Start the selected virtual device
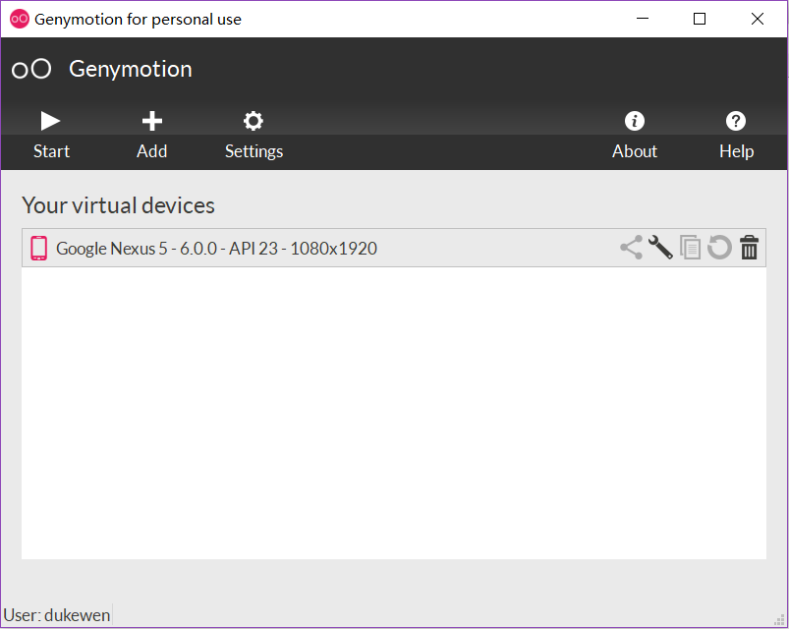The width and height of the screenshot is (789, 629). pyautogui.click(x=51, y=135)
